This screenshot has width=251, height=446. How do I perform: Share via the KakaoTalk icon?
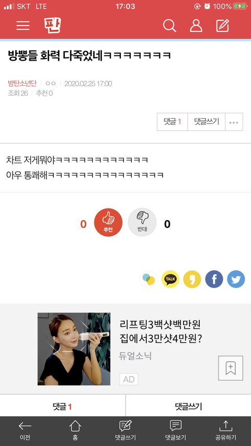pos(170,279)
